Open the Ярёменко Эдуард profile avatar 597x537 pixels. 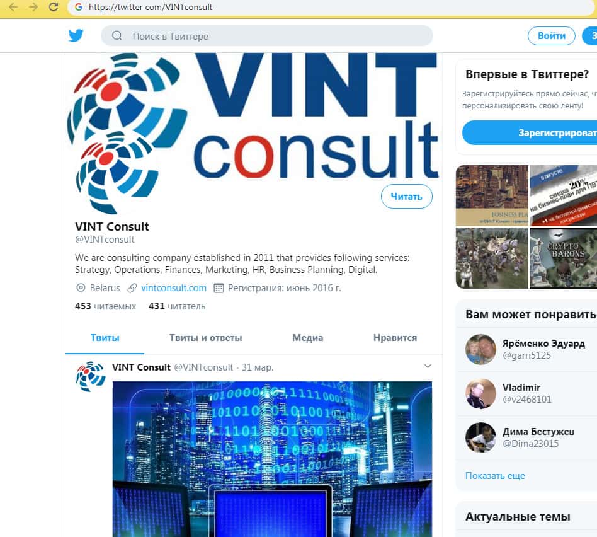pyautogui.click(x=480, y=349)
